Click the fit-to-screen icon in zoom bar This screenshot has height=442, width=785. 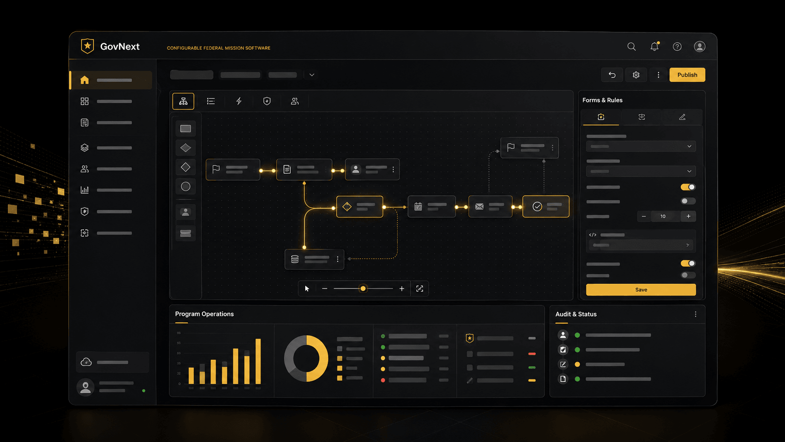point(420,288)
